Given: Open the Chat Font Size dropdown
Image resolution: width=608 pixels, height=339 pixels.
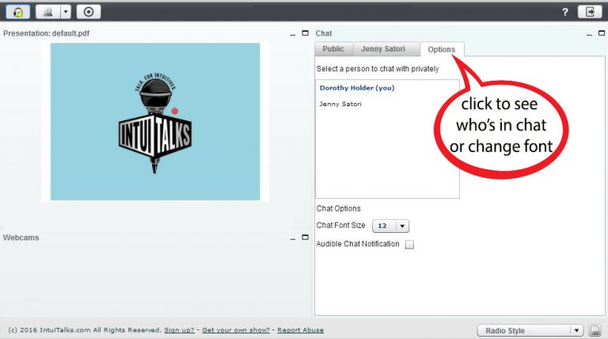Looking at the screenshot, I should coord(390,226).
